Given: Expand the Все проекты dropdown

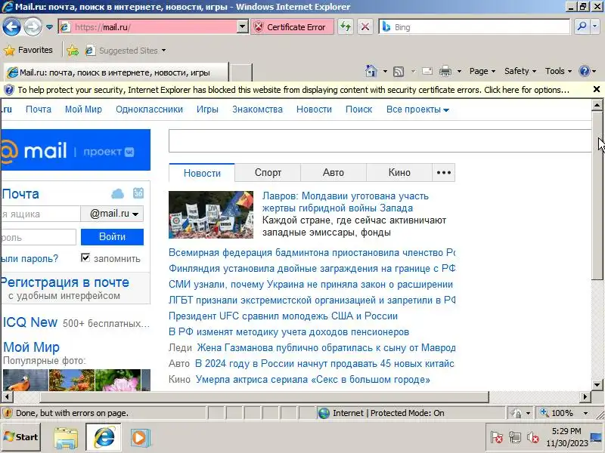Looking at the screenshot, I should (417, 109).
